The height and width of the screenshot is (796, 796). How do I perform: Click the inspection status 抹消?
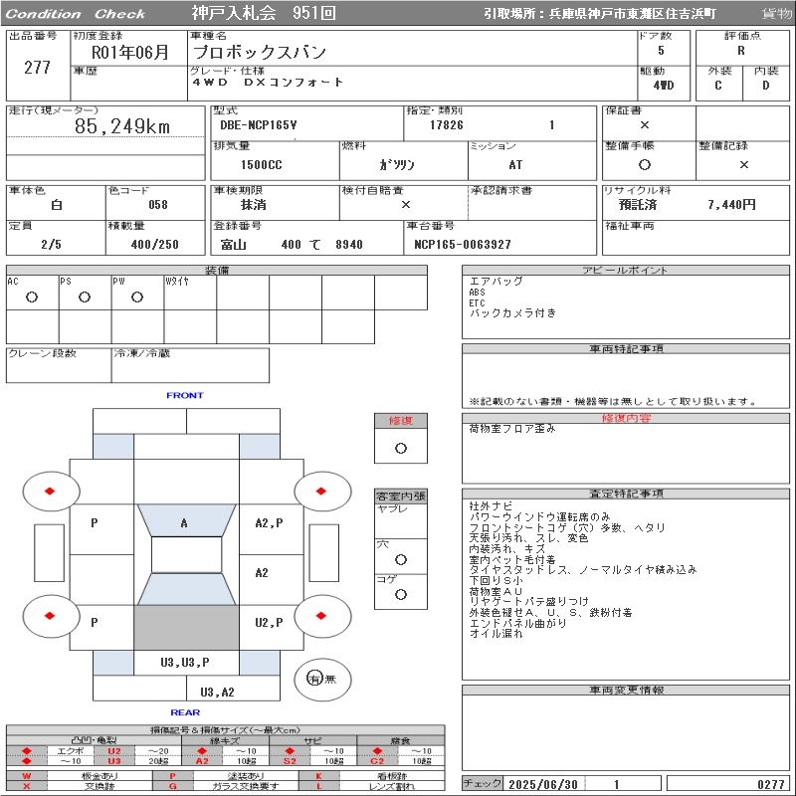pos(254,205)
